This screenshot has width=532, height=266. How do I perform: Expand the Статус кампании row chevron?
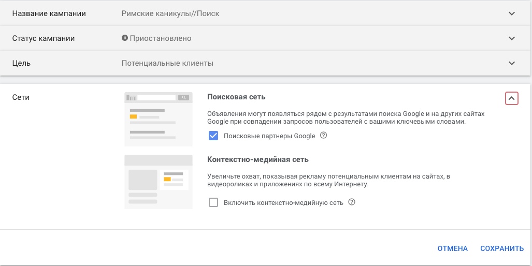512,38
